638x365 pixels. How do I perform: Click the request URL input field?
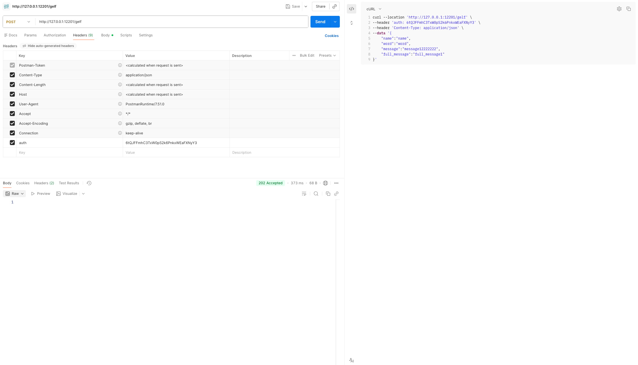pyautogui.click(x=172, y=22)
